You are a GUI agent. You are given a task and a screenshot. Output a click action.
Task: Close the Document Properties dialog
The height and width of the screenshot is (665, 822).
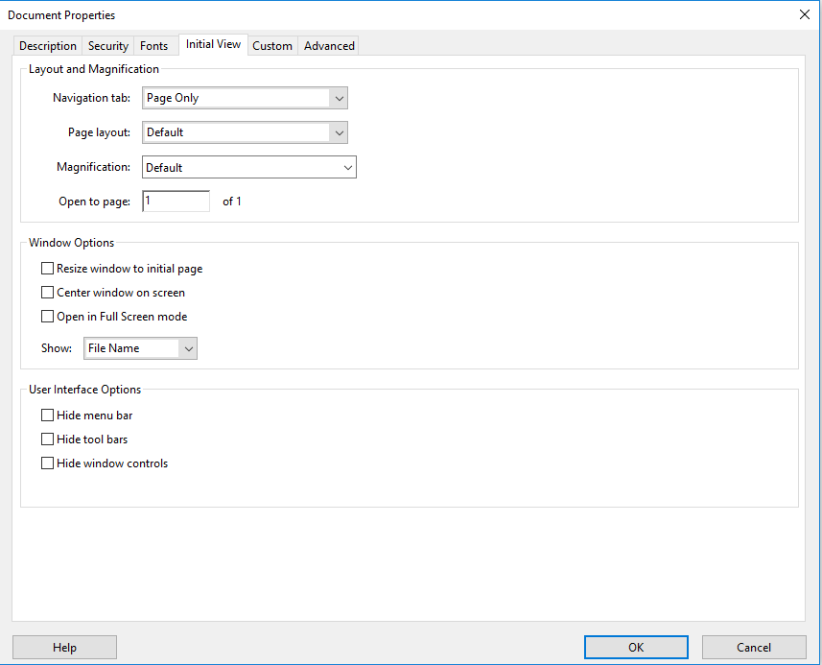coord(805,14)
